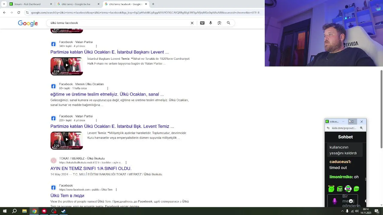Click the zoom magnifier icon in Kick popout
This screenshot has width=383, height=215.
[x=361, y=128]
